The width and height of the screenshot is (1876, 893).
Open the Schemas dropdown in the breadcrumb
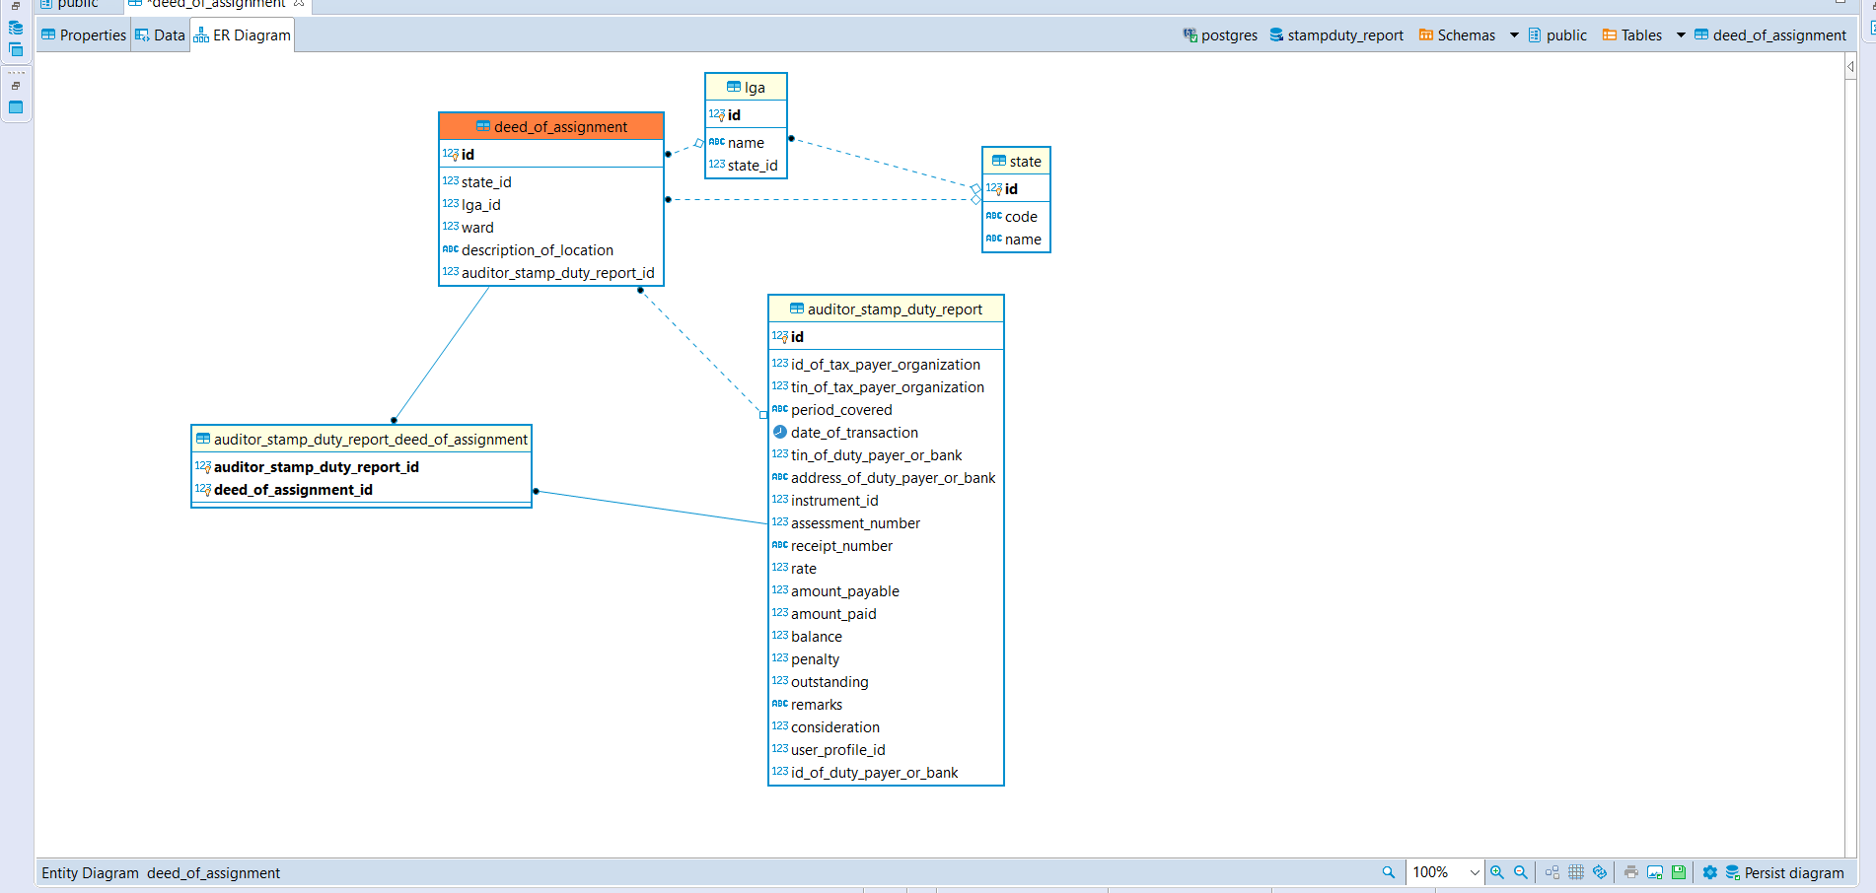pyautogui.click(x=1514, y=34)
